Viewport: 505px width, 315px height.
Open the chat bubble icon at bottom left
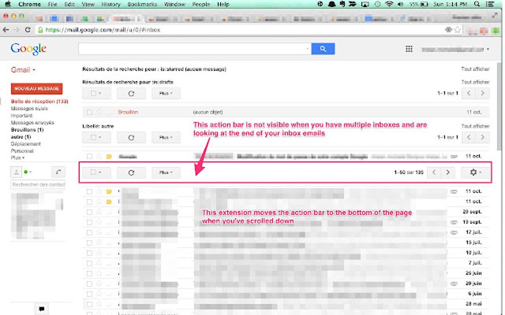click(42, 308)
